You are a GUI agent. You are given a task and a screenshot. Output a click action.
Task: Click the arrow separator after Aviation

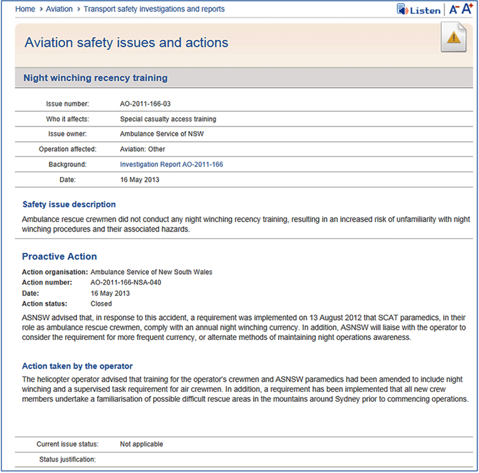tap(78, 9)
